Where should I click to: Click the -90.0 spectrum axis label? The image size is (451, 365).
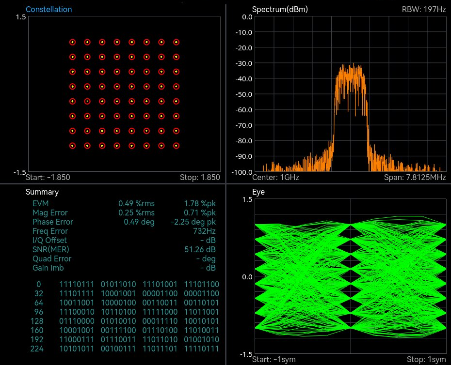243,156
